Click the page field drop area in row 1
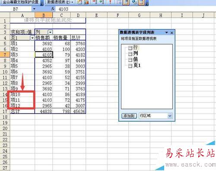The width and height of the screenshot is (216, 171). pos(48,20)
